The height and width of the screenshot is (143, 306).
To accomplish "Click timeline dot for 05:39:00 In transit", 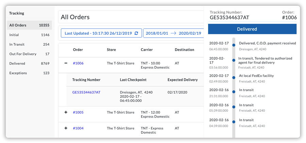I will (234, 107).
